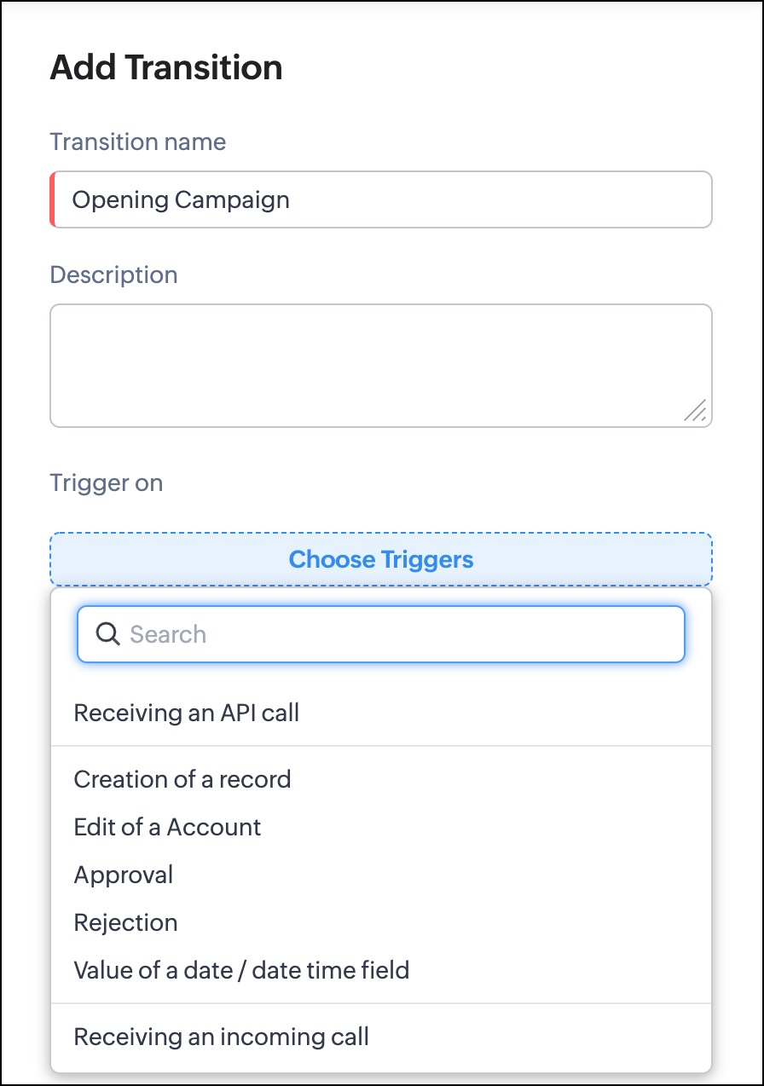Image resolution: width=764 pixels, height=1086 pixels.
Task: Click the Trigger on label
Action: pyautogui.click(x=107, y=482)
